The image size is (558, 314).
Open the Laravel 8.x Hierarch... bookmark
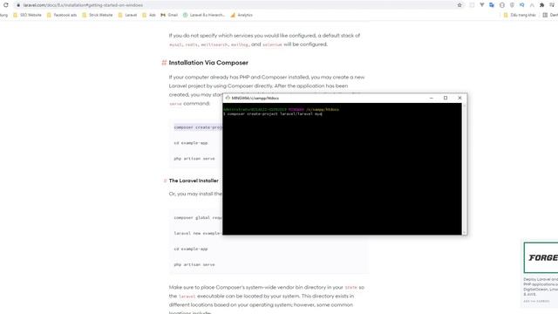click(x=204, y=15)
